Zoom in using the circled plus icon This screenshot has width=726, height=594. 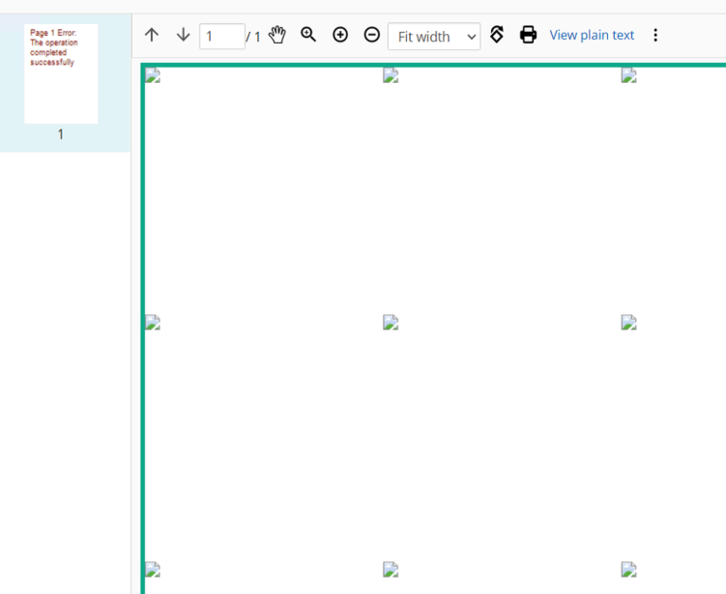coord(340,35)
